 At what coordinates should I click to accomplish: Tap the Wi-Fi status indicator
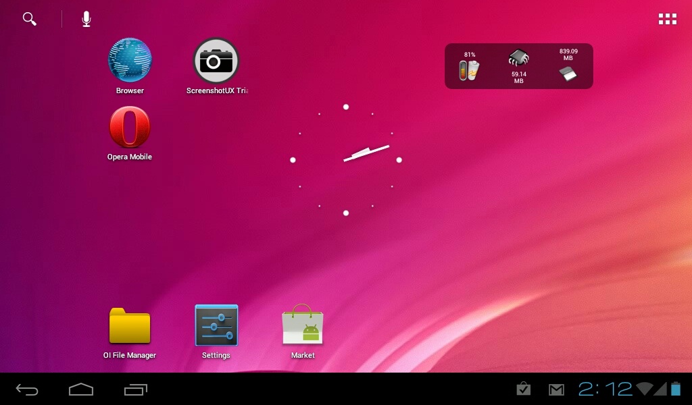click(x=645, y=389)
